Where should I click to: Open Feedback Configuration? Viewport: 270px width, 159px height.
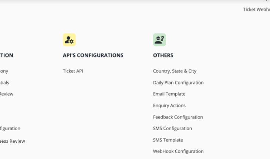(x=178, y=117)
